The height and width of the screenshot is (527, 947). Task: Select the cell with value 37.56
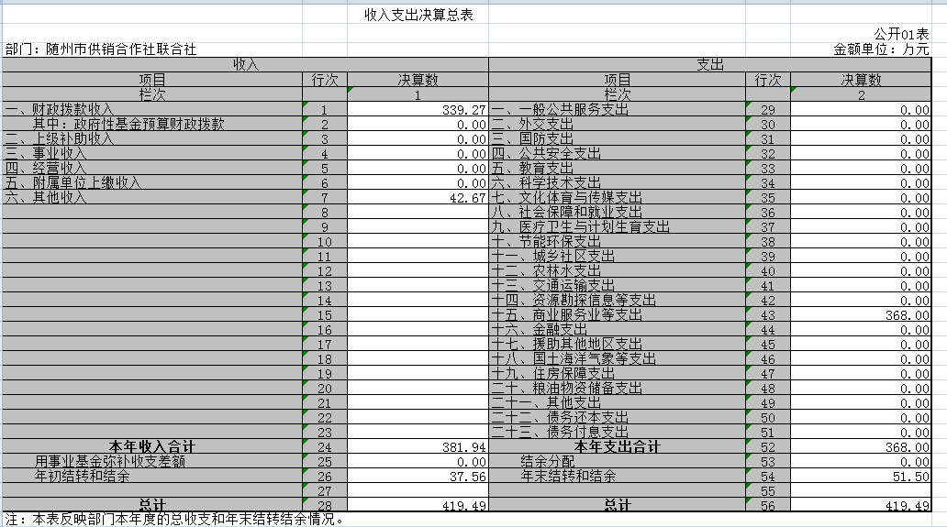418,477
